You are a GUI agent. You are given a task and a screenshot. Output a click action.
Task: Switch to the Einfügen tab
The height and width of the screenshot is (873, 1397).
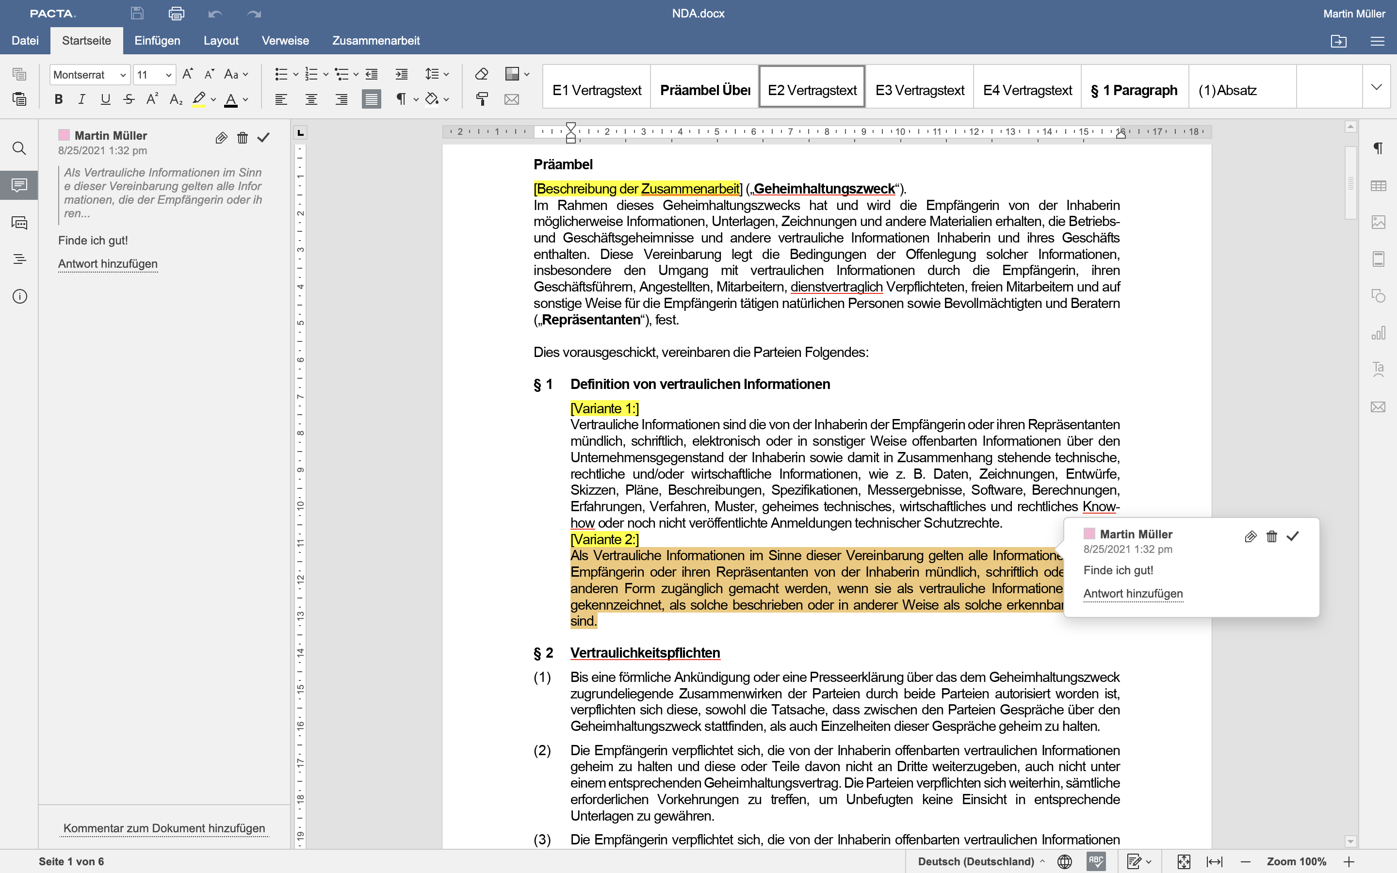coord(157,40)
